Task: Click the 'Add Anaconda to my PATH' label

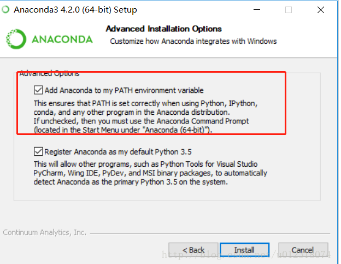Action: (124, 90)
